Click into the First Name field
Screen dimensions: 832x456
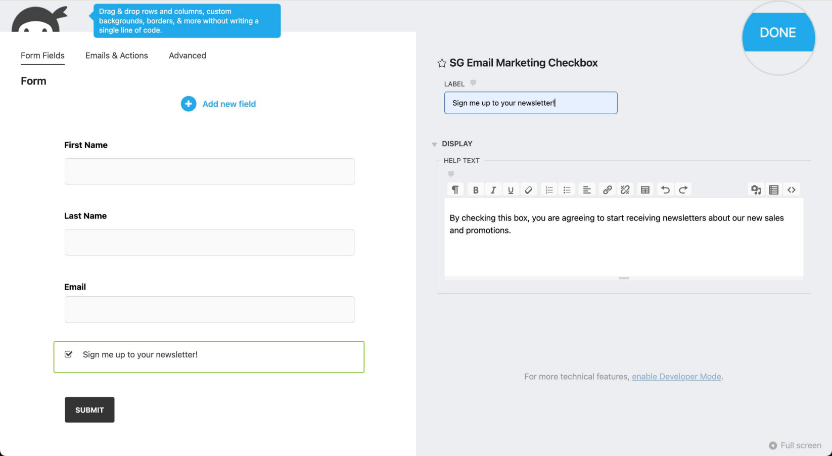pos(209,171)
